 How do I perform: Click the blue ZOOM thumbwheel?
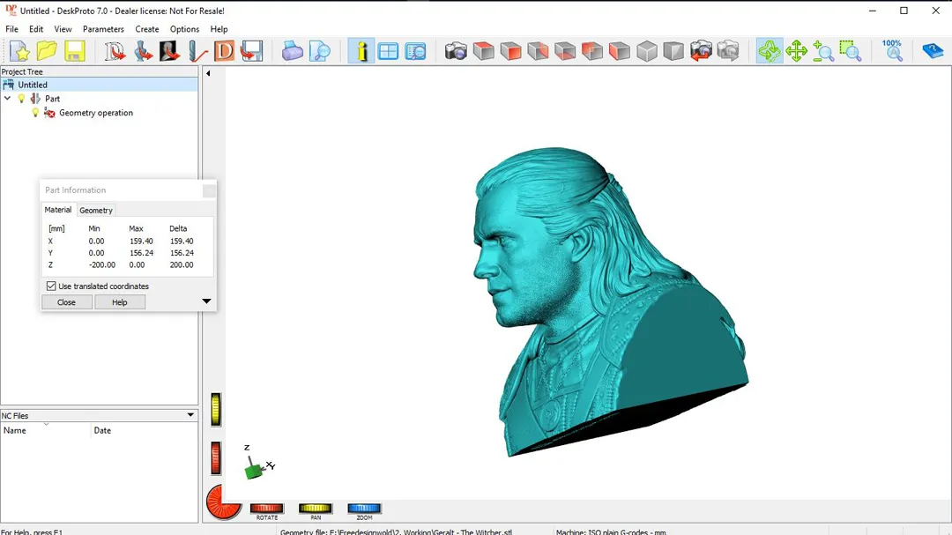tap(364, 509)
